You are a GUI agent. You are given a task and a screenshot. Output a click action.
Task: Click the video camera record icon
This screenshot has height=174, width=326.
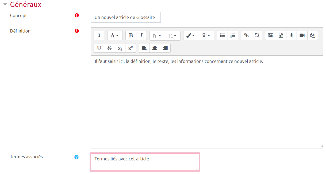coord(302,35)
